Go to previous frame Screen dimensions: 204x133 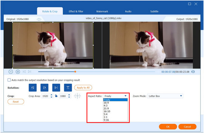tap(24, 71)
